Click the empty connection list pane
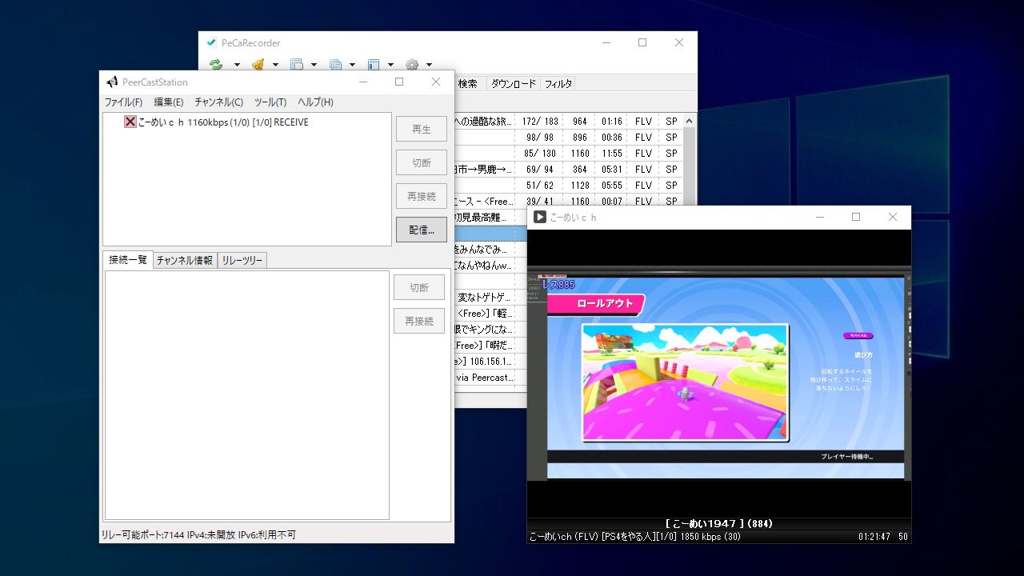The height and width of the screenshot is (576, 1024). tap(247, 395)
